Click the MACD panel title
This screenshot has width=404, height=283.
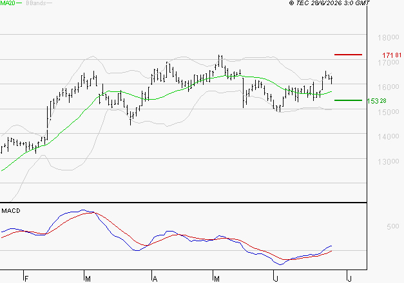point(11,211)
